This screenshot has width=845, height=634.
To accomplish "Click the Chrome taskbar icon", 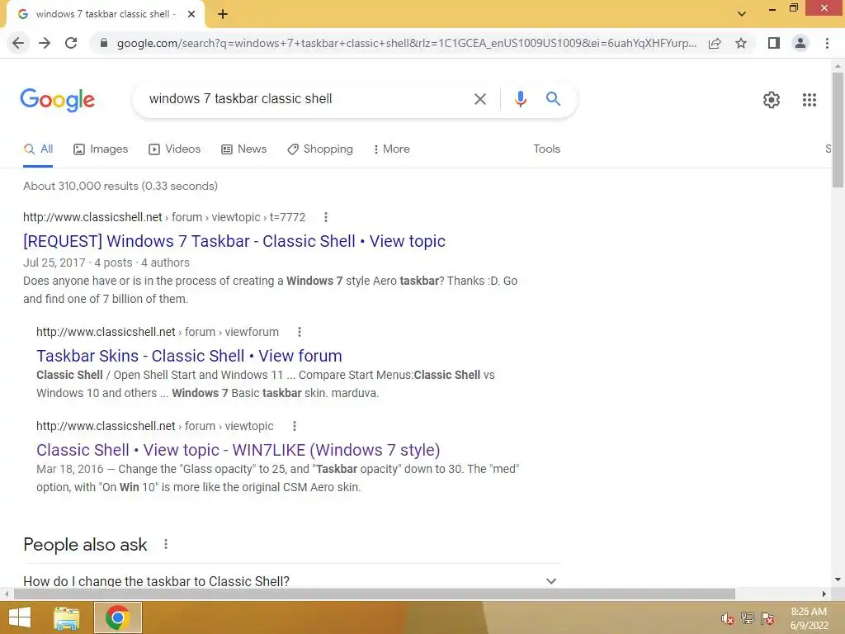I will 117,617.
